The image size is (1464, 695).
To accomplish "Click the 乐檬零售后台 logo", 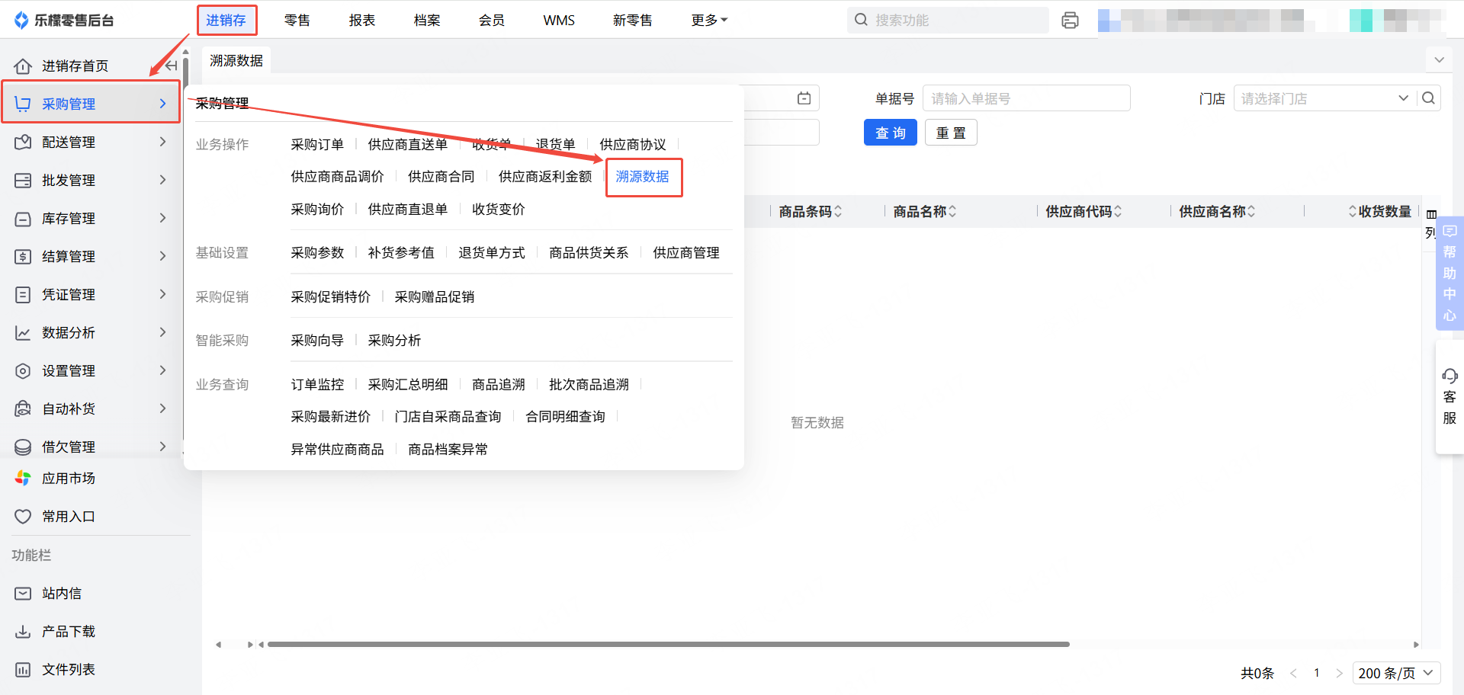I will 64,21.
